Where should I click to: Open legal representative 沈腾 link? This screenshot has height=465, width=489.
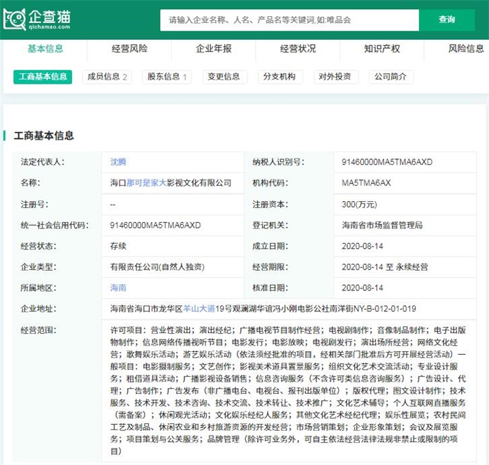click(x=118, y=162)
